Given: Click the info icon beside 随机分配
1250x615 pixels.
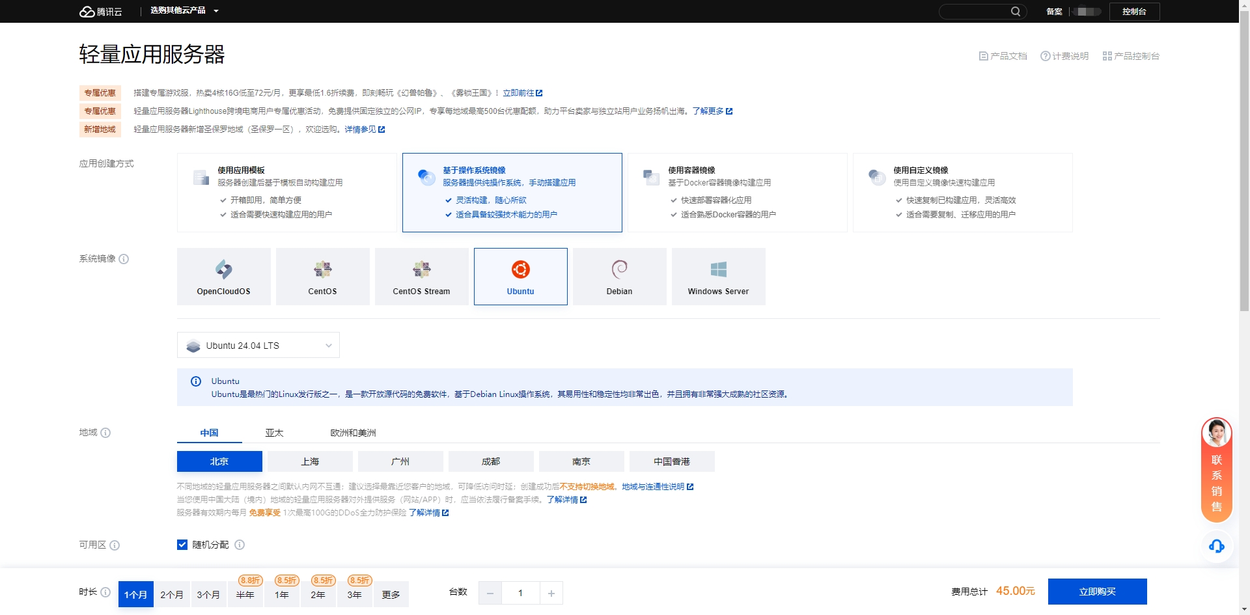Looking at the screenshot, I should point(240,545).
